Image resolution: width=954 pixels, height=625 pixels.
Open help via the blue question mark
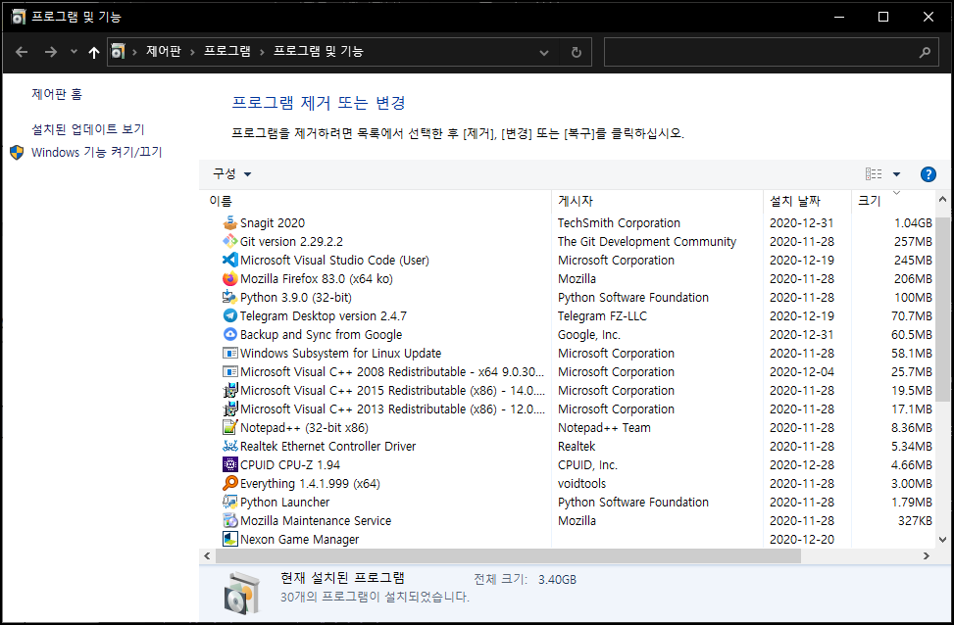click(x=928, y=174)
